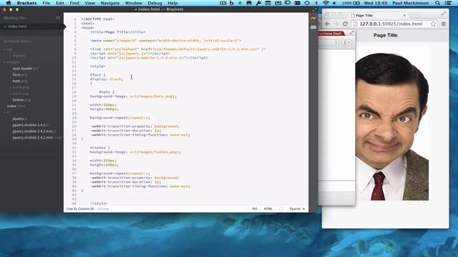Viewport: 458px width, 257px height.
Task: Click the Chrome back arrow
Action: [x=328, y=24]
